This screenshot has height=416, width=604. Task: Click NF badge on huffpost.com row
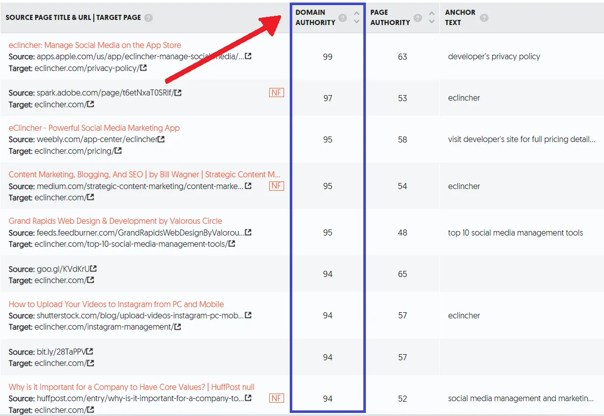click(x=276, y=398)
